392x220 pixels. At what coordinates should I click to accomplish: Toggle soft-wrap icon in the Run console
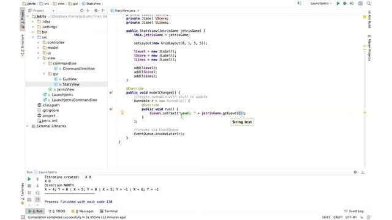click(37, 193)
